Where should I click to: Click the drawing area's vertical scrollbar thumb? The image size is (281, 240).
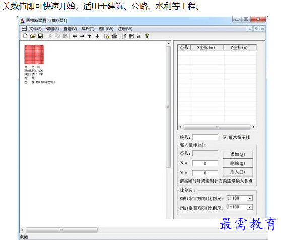pos(168,107)
